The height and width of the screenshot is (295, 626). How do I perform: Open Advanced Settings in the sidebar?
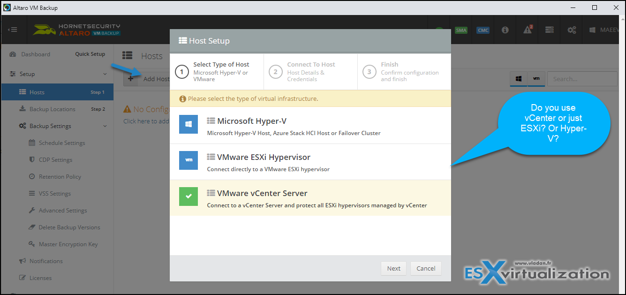(x=63, y=211)
